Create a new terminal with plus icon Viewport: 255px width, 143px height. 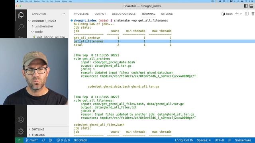click(237, 14)
